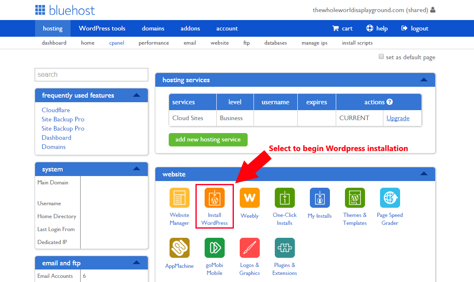Open the goMobi Mobile icon

tap(214, 248)
